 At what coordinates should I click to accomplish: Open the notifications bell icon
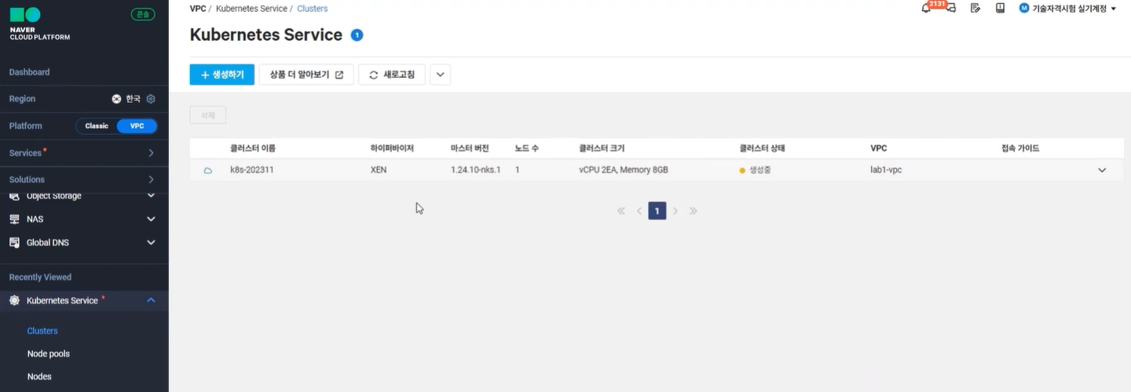pos(926,8)
